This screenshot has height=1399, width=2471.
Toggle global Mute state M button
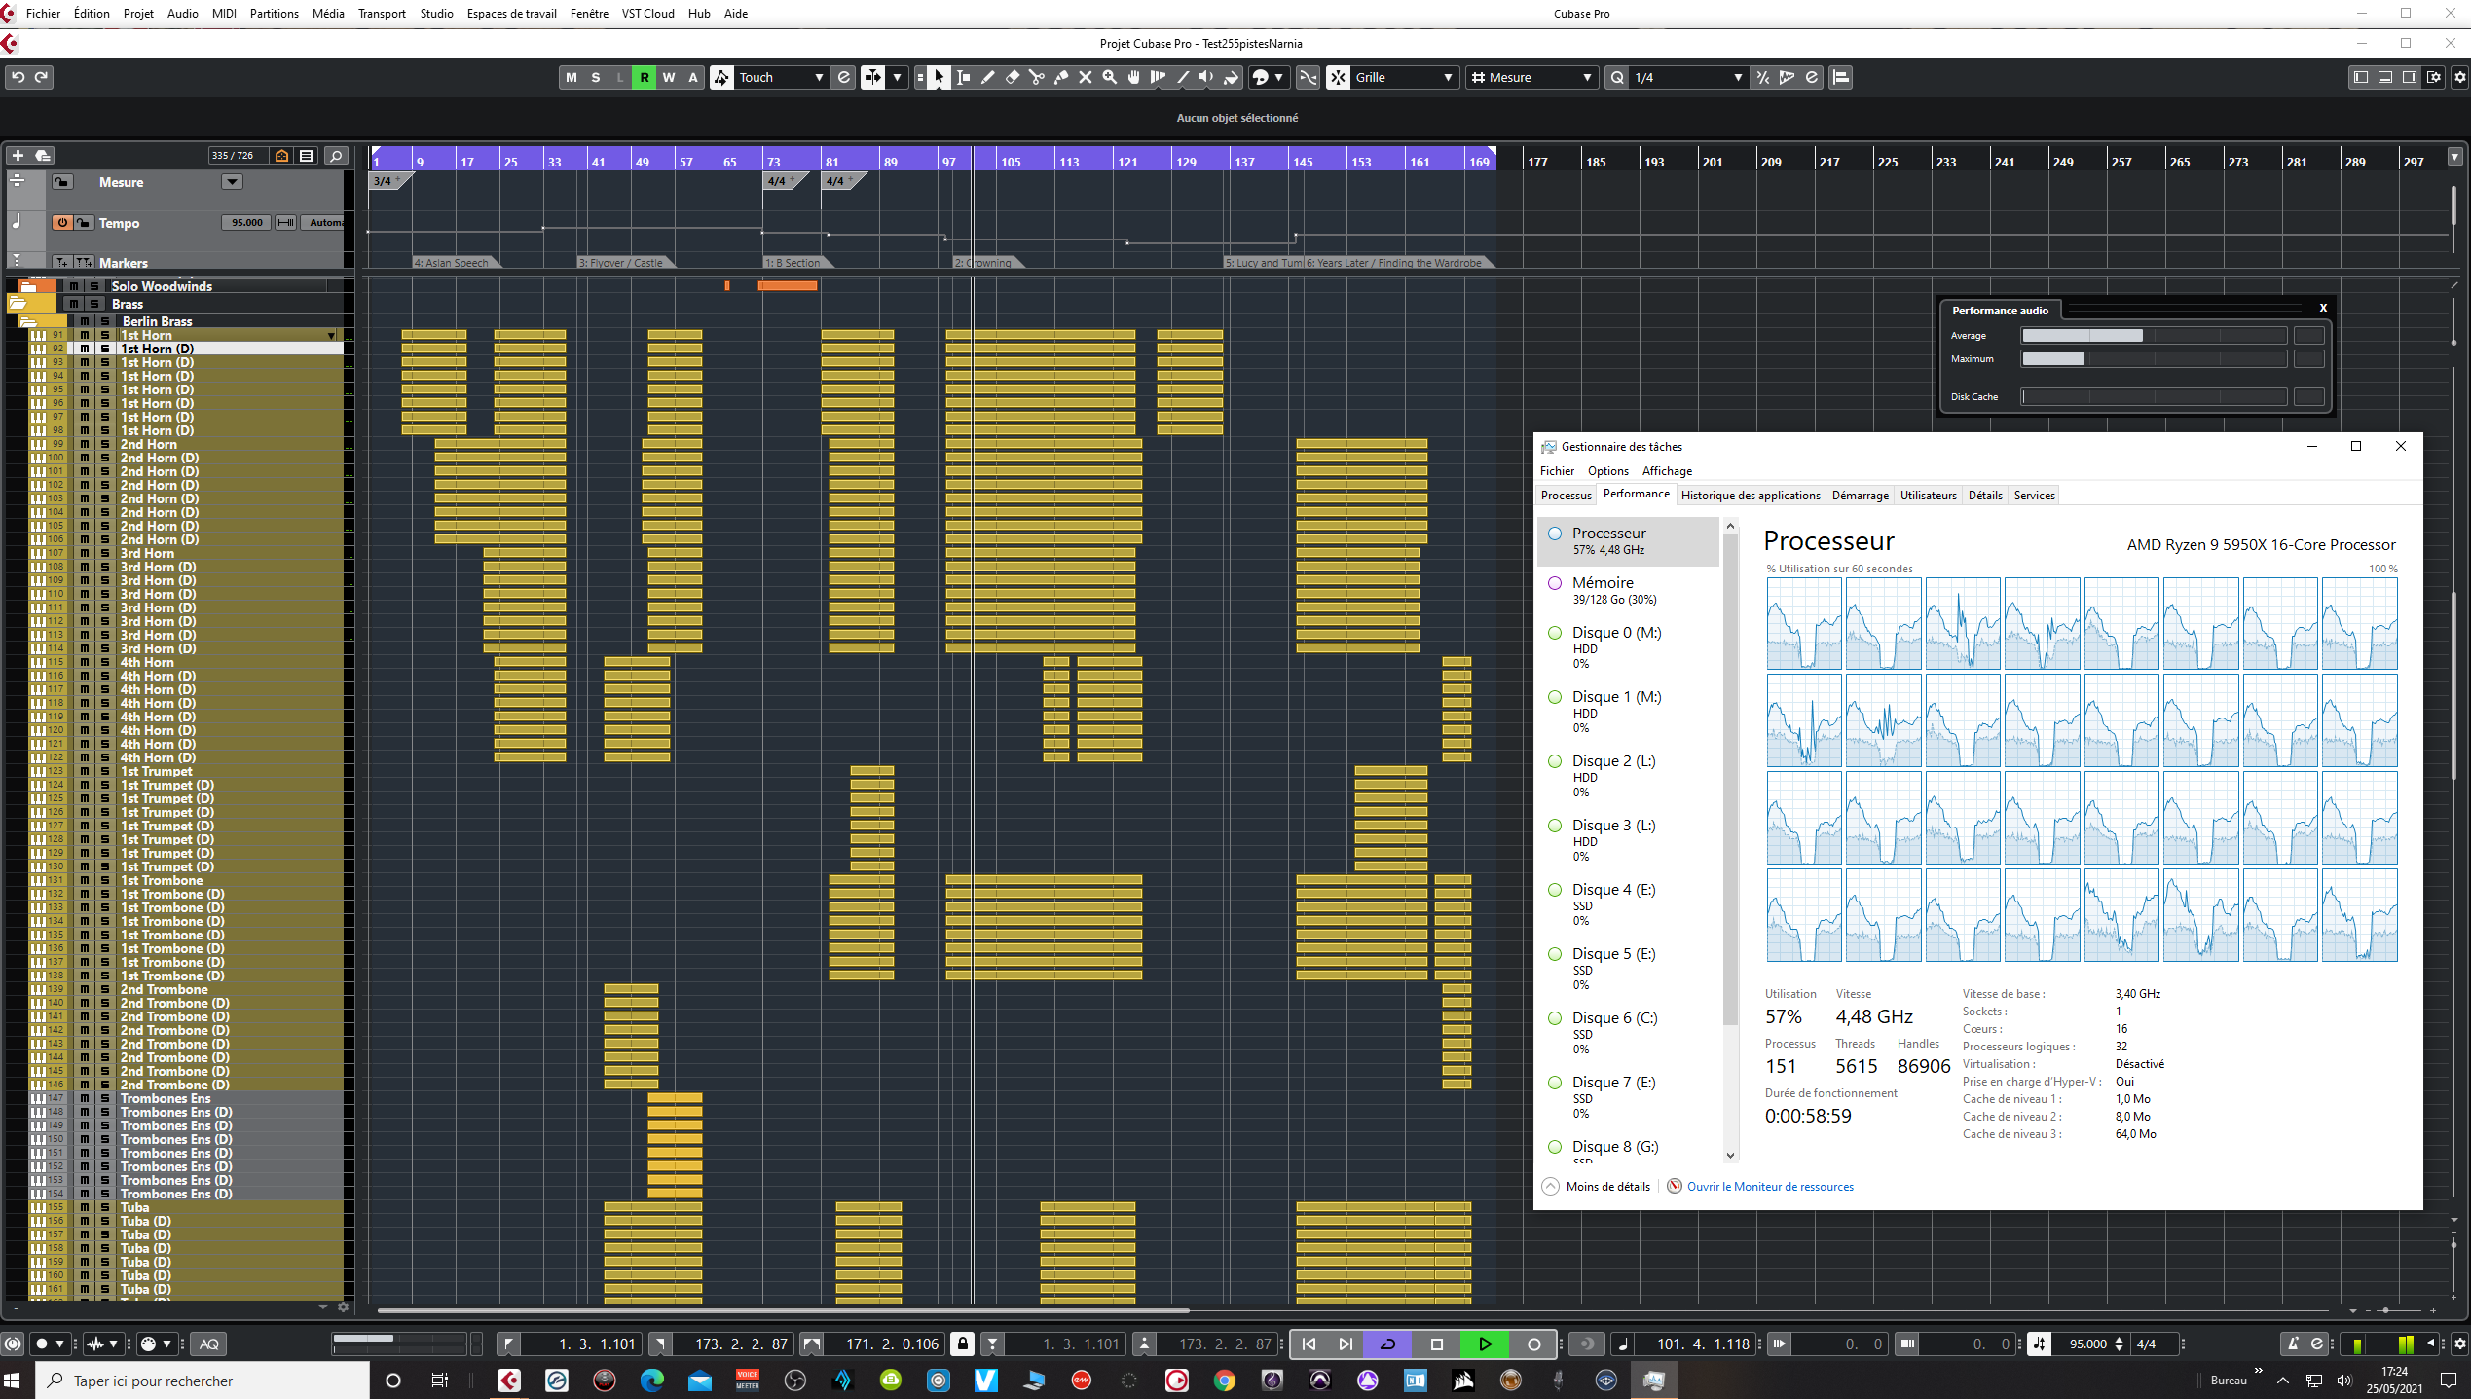click(572, 77)
